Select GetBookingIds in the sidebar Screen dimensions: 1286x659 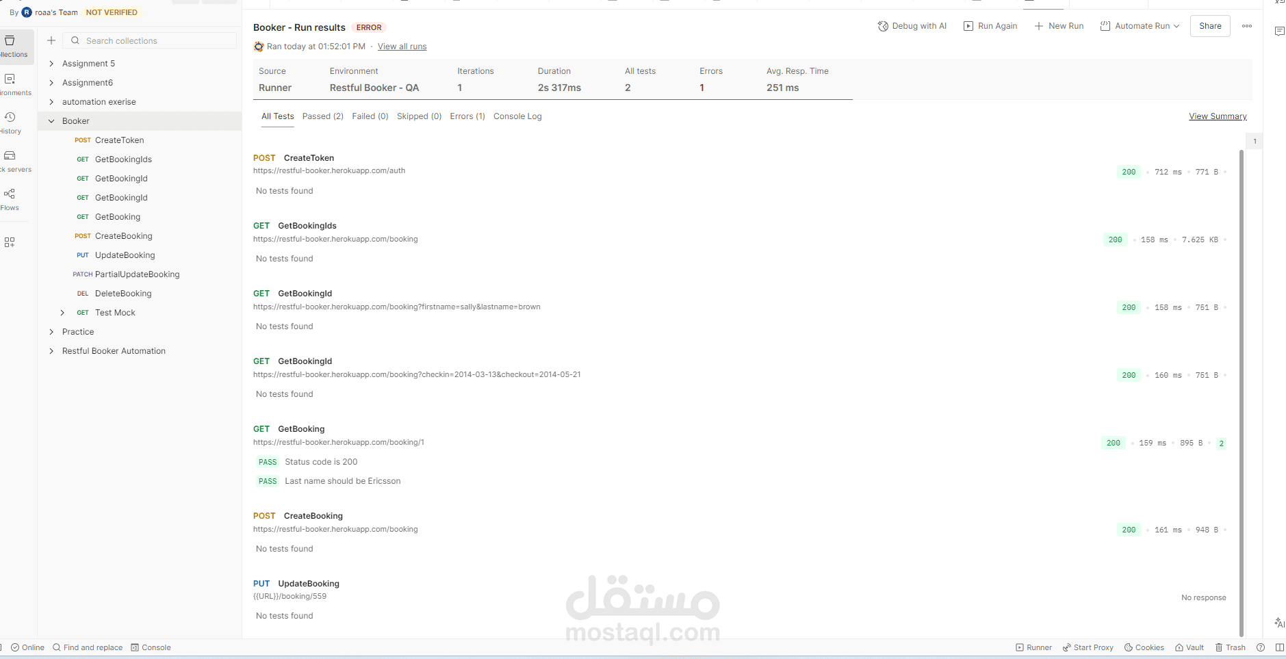140,159
